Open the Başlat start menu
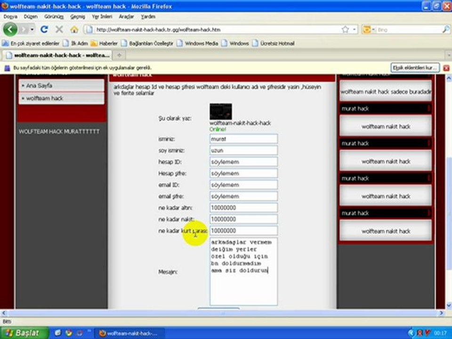This screenshot has width=452, height=339. (24, 333)
